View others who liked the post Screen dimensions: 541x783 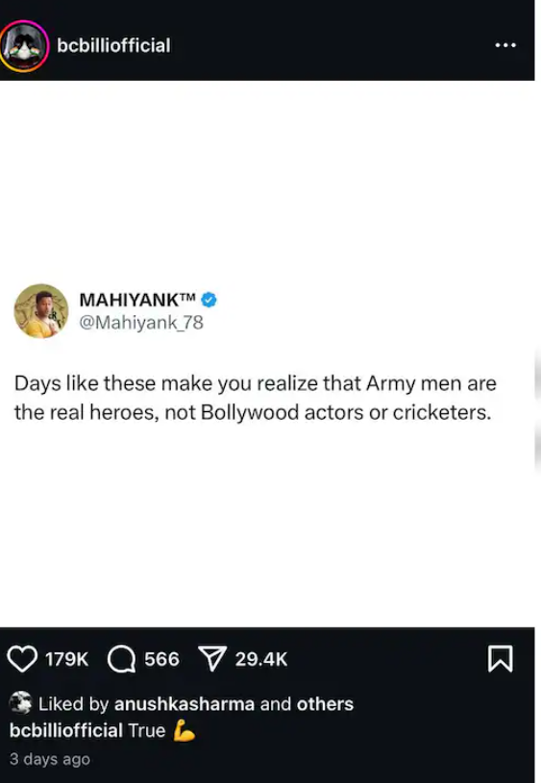[x=325, y=703]
